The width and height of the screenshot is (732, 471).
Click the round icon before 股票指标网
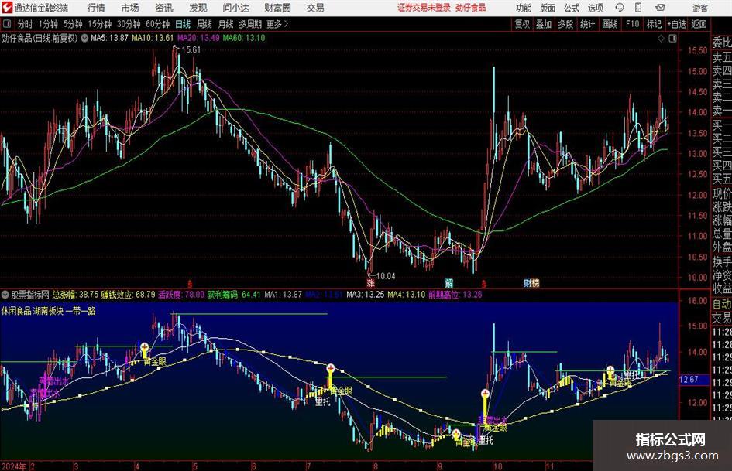[5, 295]
